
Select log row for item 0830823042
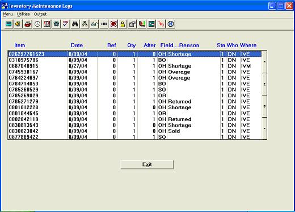pyautogui.click(x=135, y=131)
